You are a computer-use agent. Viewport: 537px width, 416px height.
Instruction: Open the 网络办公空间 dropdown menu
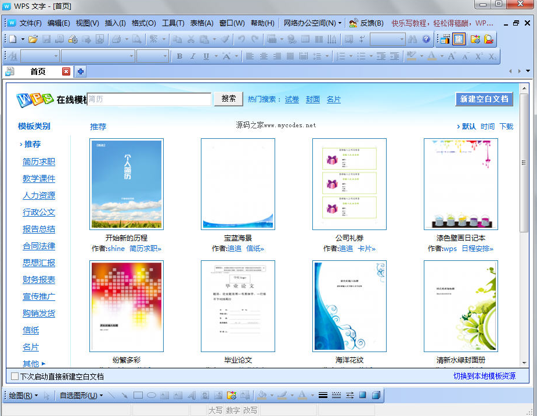coord(312,23)
